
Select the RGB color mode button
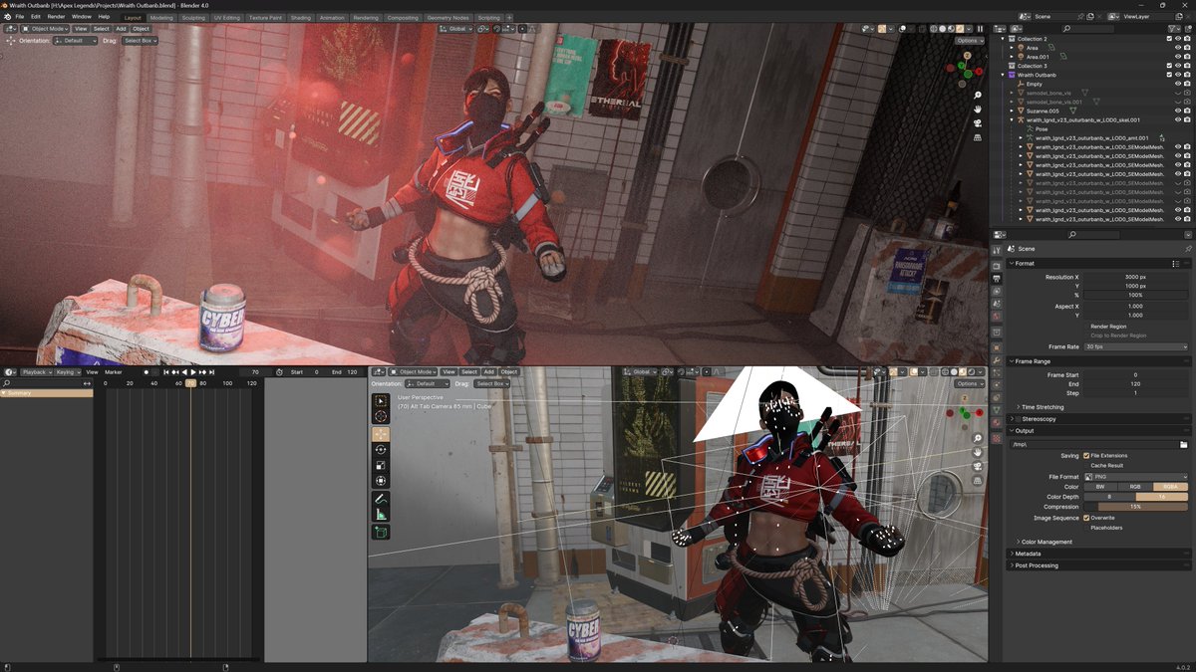pyautogui.click(x=1135, y=486)
